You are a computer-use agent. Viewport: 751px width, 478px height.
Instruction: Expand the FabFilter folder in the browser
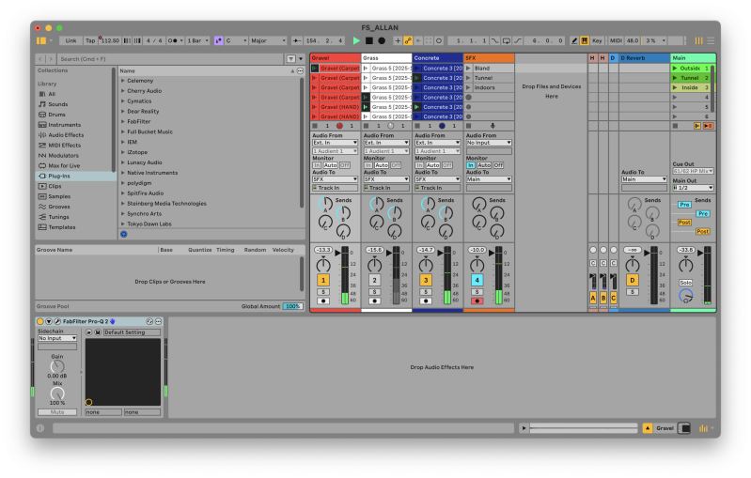[123, 121]
